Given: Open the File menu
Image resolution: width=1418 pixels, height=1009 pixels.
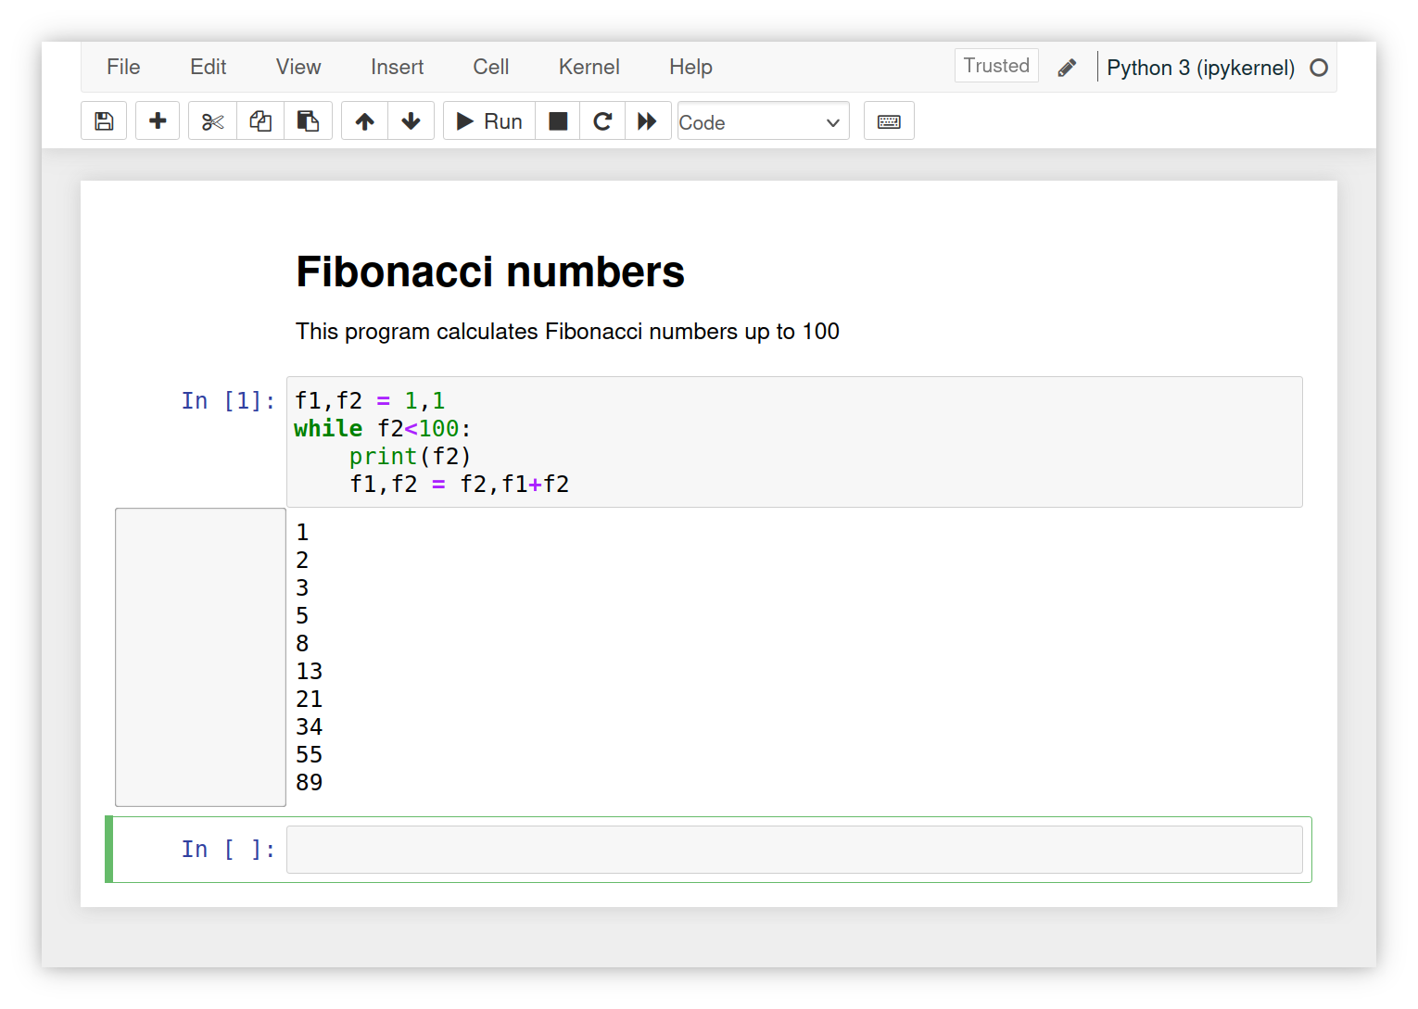Looking at the screenshot, I should [123, 67].
